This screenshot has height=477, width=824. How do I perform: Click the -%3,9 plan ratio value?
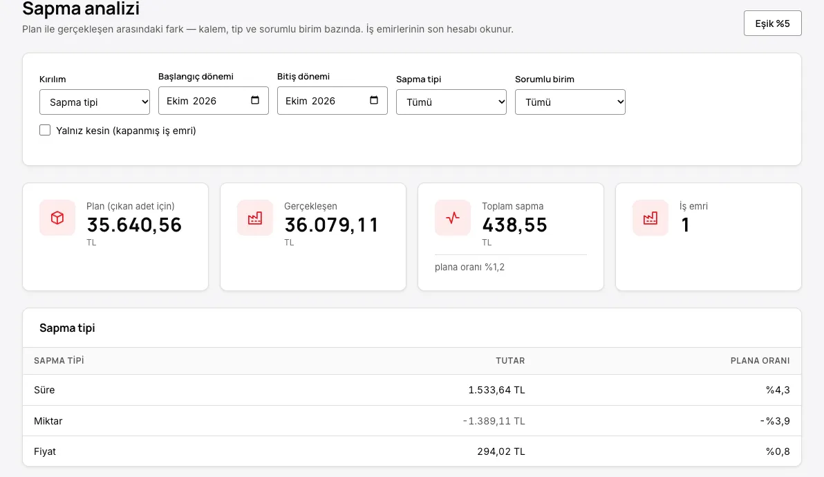(x=775, y=421)
